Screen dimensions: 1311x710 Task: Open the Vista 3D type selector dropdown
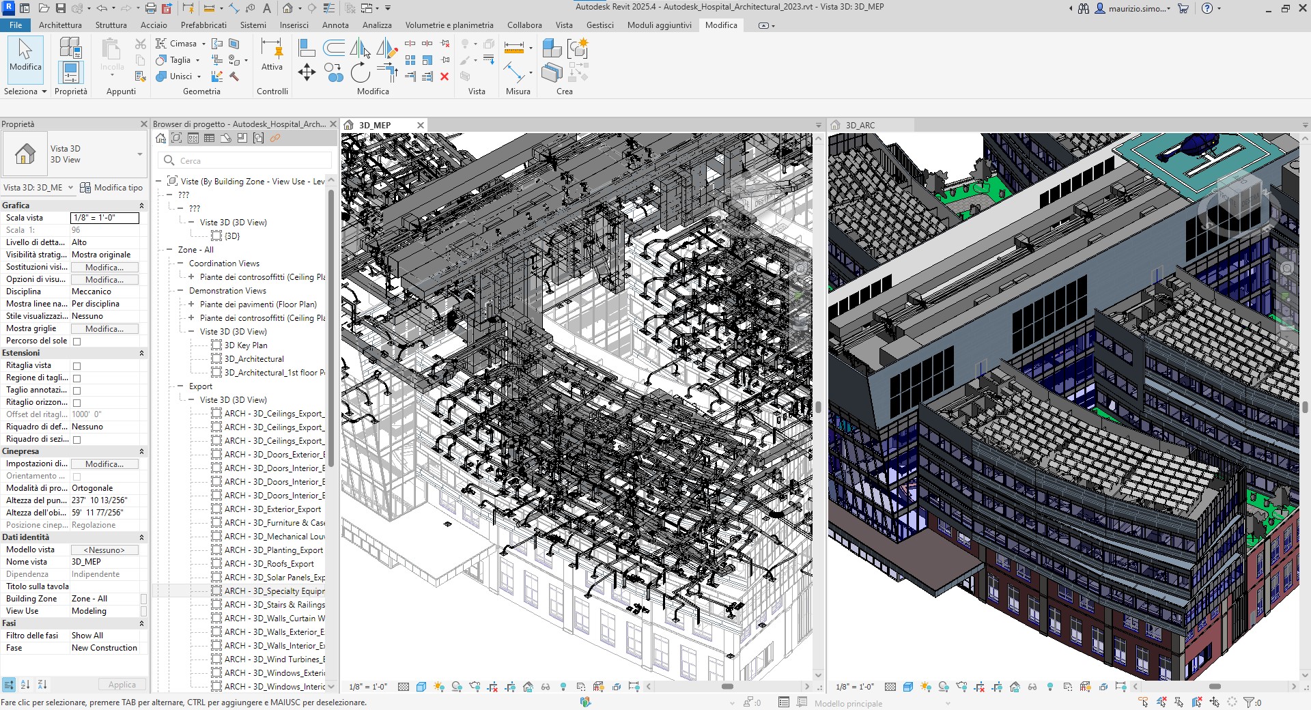pos(139,154)
